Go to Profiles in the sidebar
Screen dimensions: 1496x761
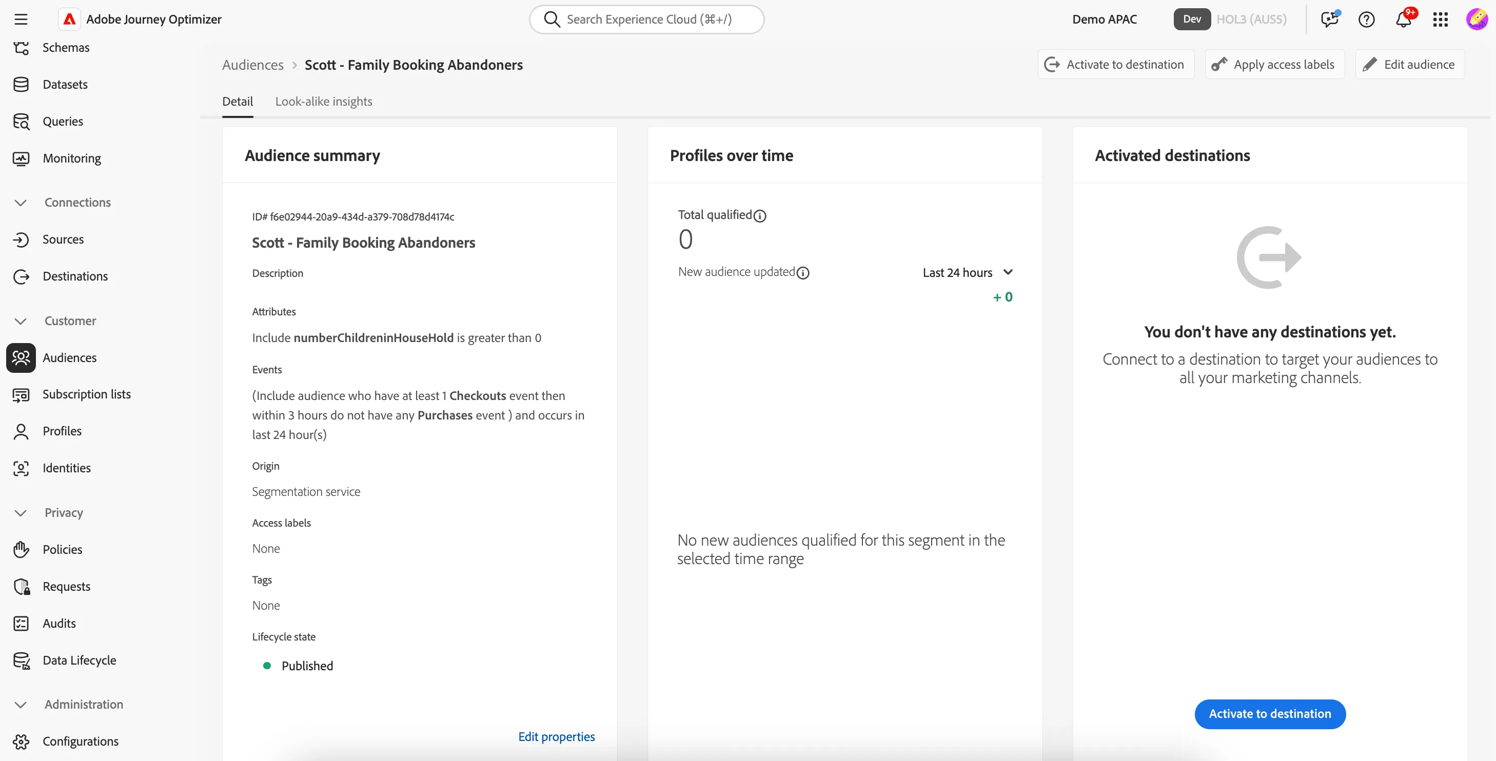[x=62, y=431]
